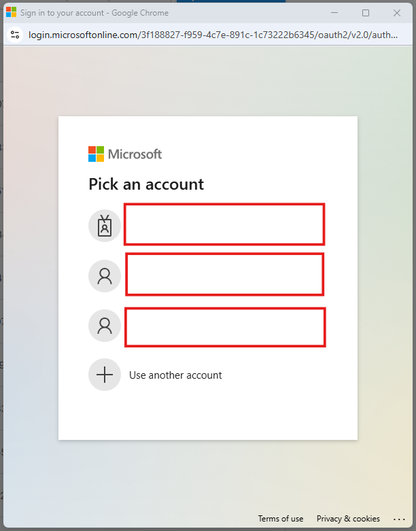Open the Privacy & cookies link
Screen dimensions: 416x531
pyautogui.click(x=348, y=519)
